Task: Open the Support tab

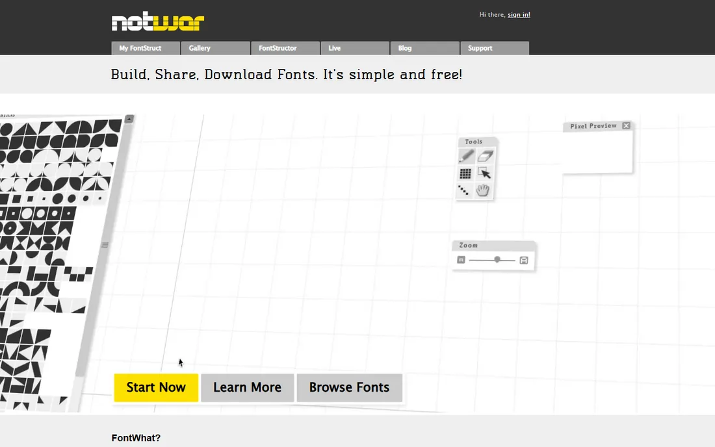Action: 495,48
